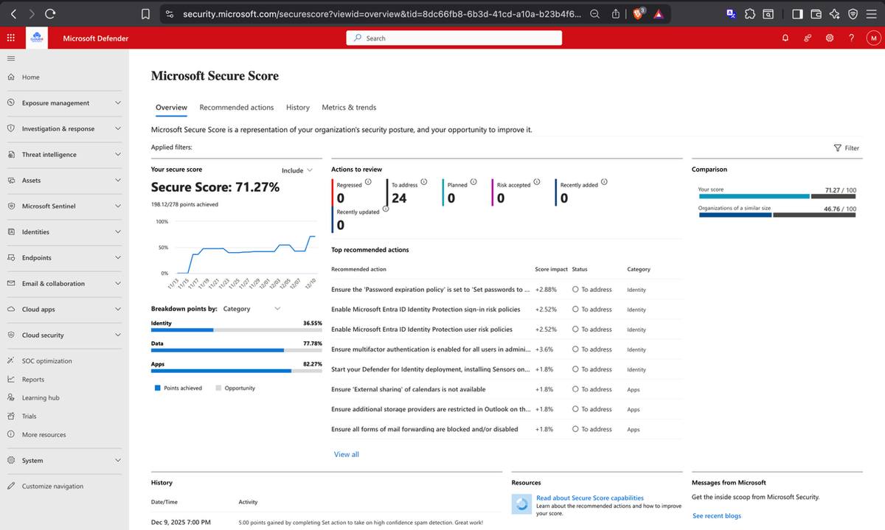Viewport: 885px width, 530px height.
Task: Click the help question mark icon
Action: click(851, 38)
